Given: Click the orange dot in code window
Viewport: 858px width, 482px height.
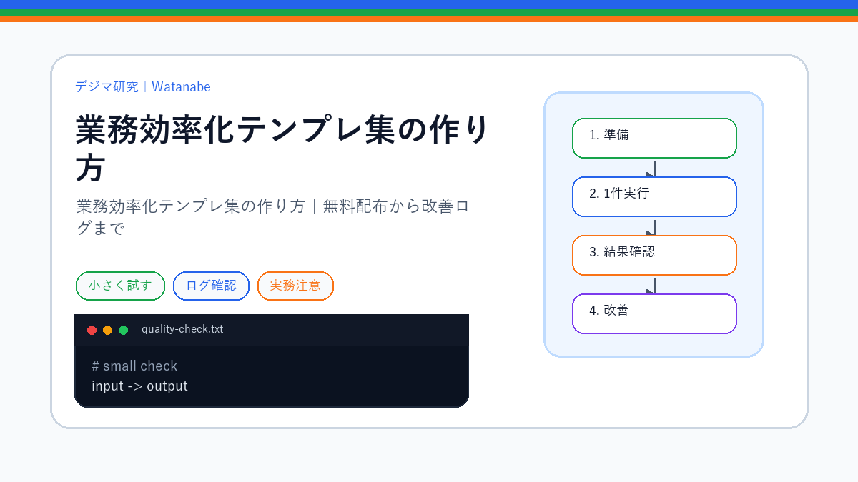Looking at the screenshot, I should point(107,330).
